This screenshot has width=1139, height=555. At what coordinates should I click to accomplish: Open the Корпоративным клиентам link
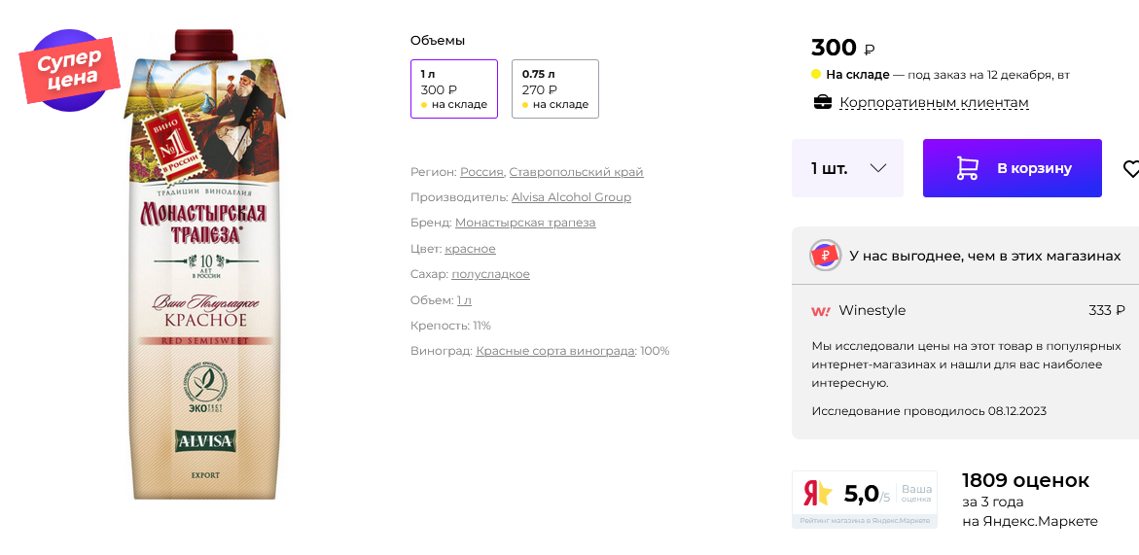point(934,102)
